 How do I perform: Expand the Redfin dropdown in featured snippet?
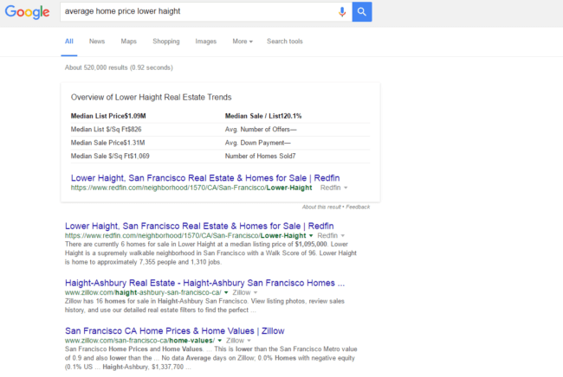click(333, 188)
